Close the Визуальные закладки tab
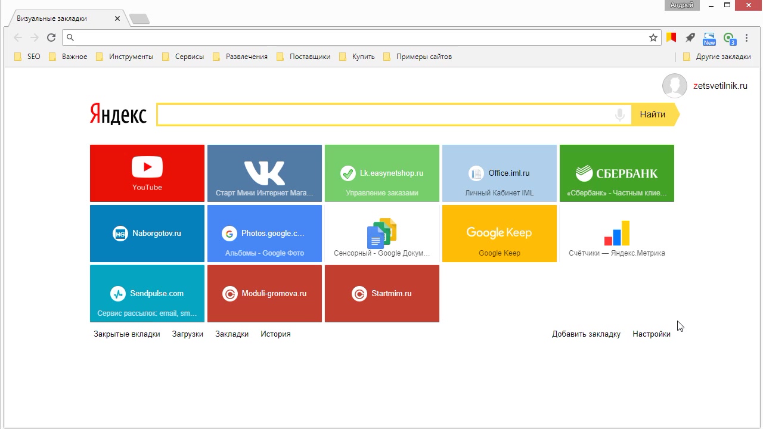The image size is (763, 429). coord(117,18)
